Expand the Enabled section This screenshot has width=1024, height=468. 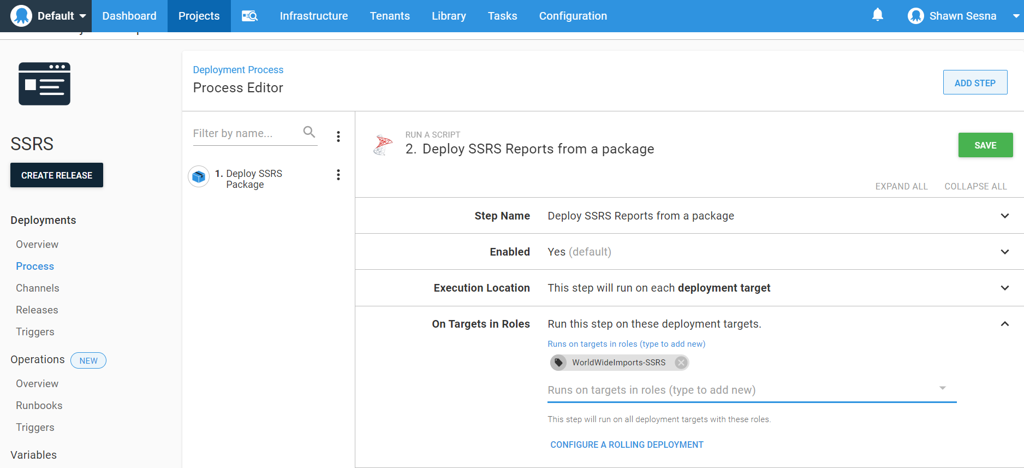coord(1004,252)
